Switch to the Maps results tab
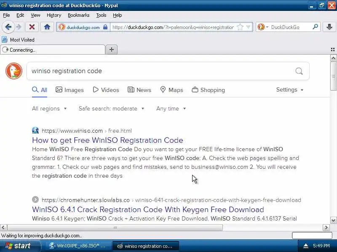Viewport: 337px width, 252px height. point(172,90)
